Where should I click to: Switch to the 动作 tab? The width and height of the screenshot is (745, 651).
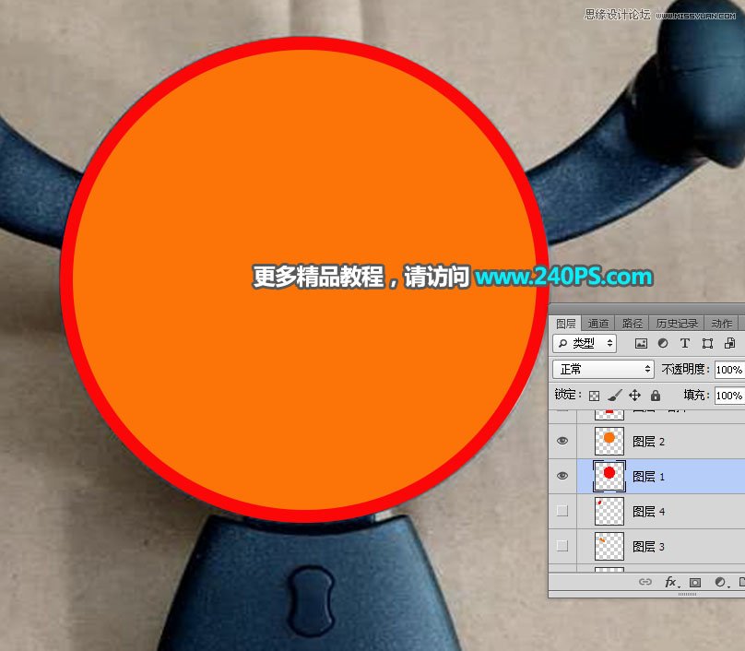(x=721, y=324)
